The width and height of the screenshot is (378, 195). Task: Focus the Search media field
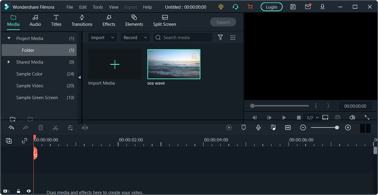[183, 37]
